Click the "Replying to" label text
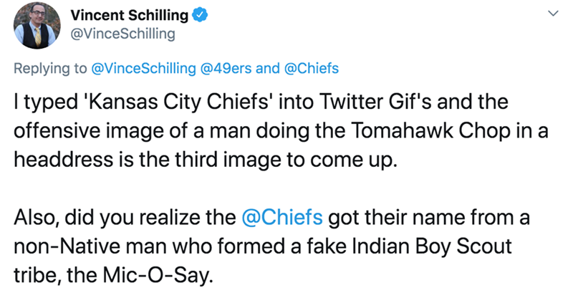Image resolution: width=573 pixels, height=293 pixels. (49, 69)
